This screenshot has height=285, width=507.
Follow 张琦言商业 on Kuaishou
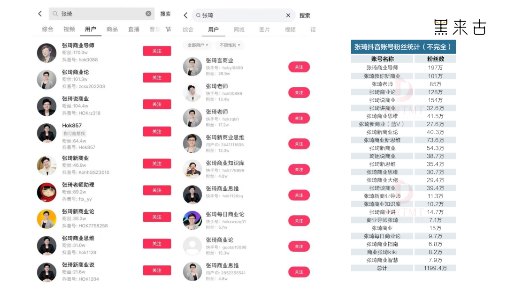(299, 67)
